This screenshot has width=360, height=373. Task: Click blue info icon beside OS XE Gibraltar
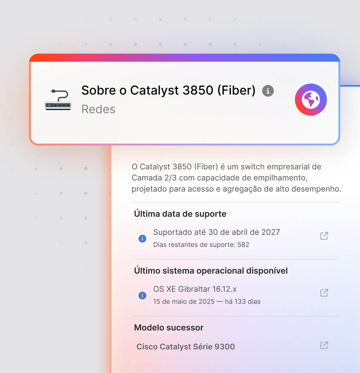tap(142, 295)
